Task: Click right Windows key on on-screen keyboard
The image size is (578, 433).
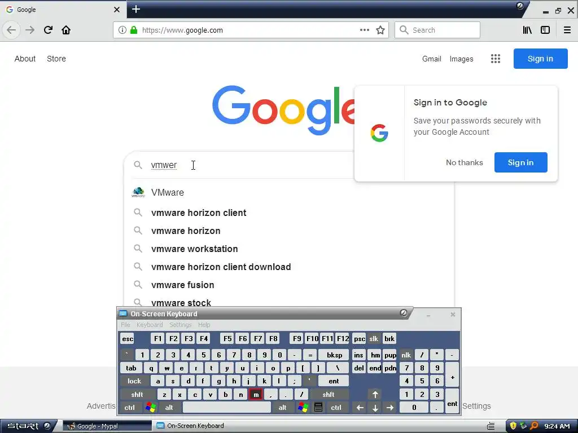Action: [x=303, y=407]
